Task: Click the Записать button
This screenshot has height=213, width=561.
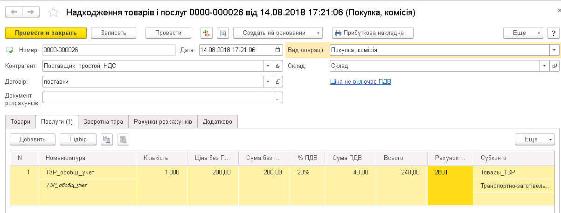Action: (x=114, y=33)
